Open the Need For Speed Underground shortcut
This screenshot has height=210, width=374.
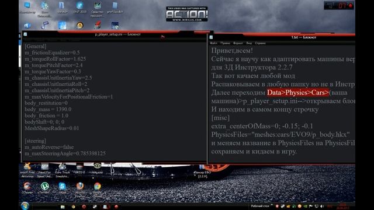(x=44, y=170)
